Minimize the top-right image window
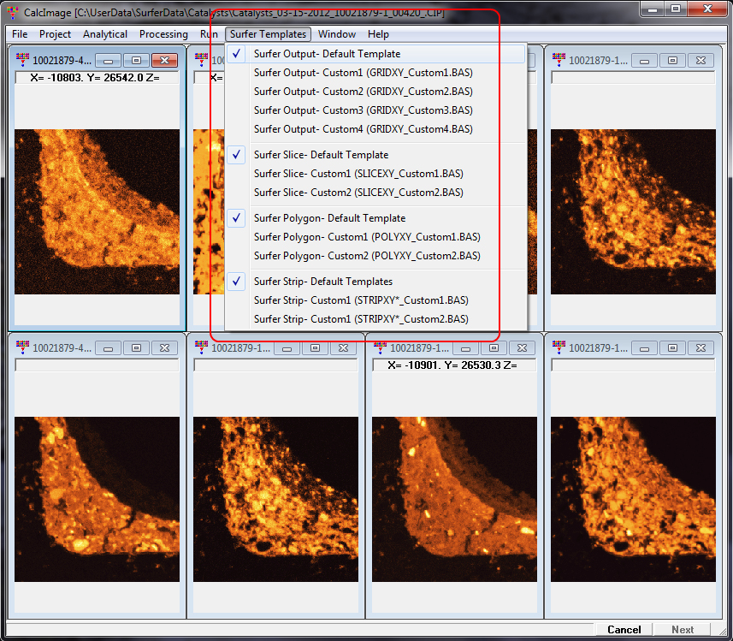Image resolution: width=733 pixels, height=641 pixels. click(644, 61)
